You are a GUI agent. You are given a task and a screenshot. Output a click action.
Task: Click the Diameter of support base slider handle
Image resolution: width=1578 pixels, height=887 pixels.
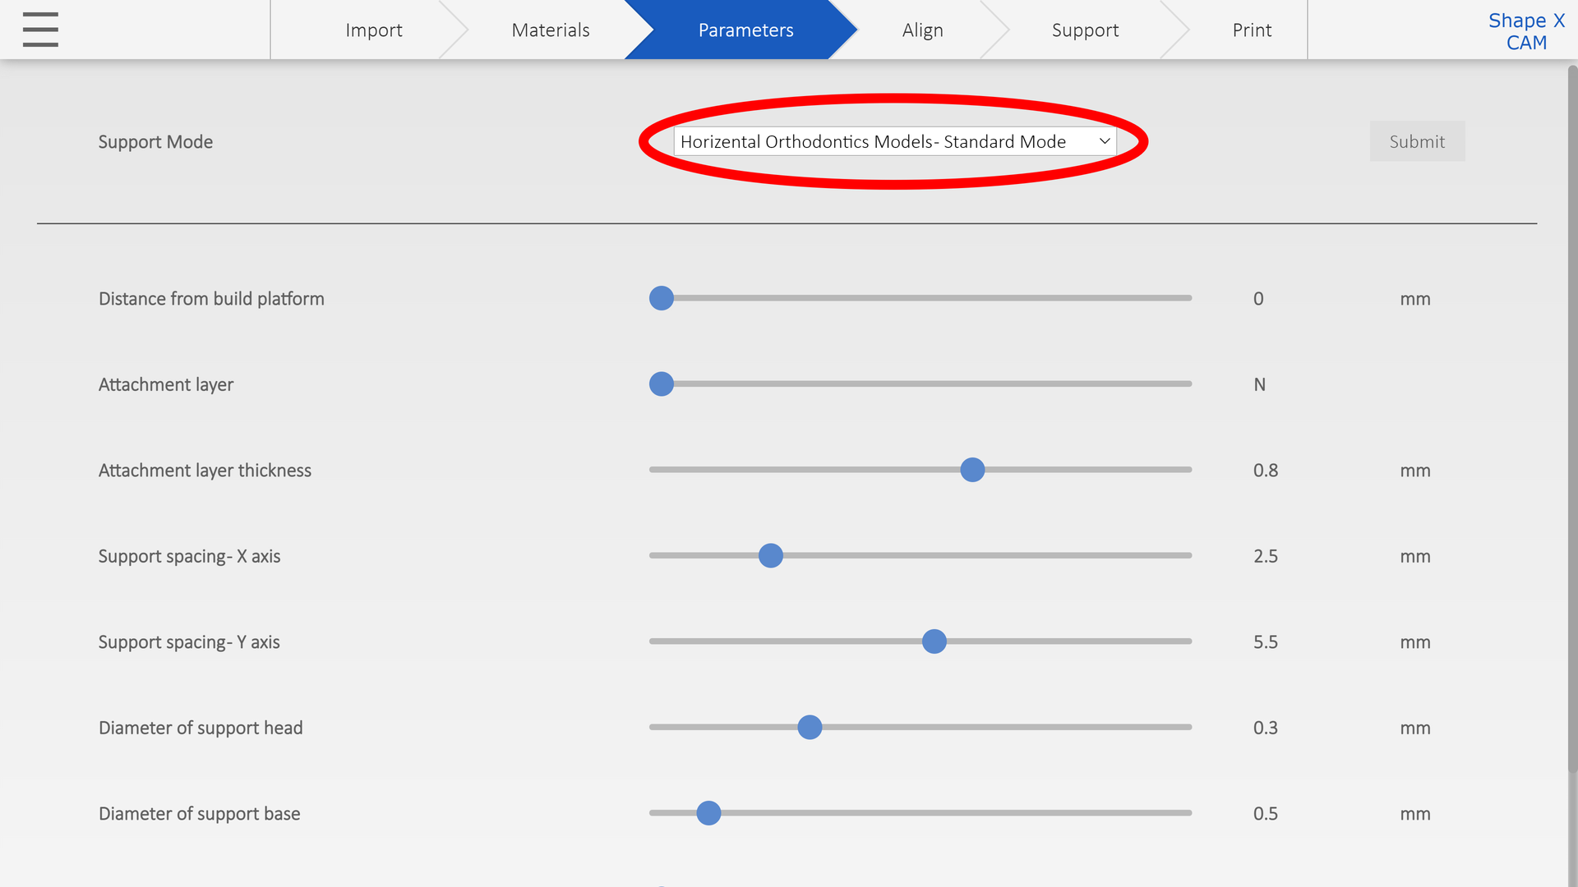[x=708, y=813]
